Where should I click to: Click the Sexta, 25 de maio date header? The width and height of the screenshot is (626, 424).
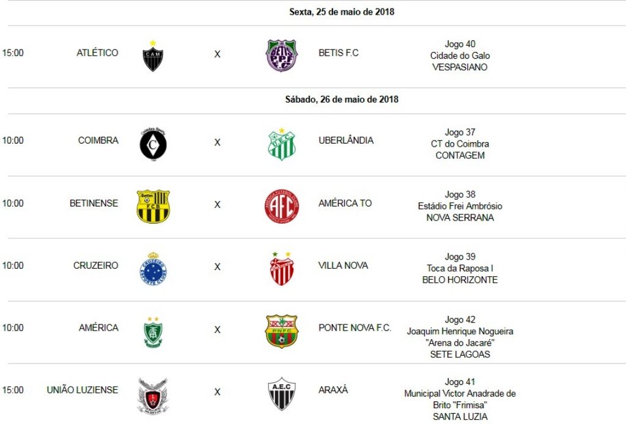342,12
